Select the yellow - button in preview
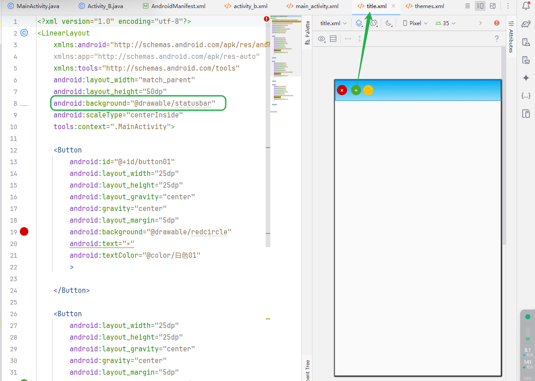The width and height of the screenshot is (535, 381). click(x=368, y=90)
